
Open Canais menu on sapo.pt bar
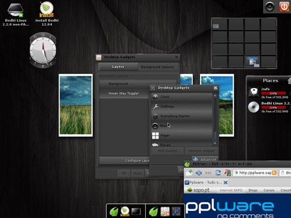(269, 190)
